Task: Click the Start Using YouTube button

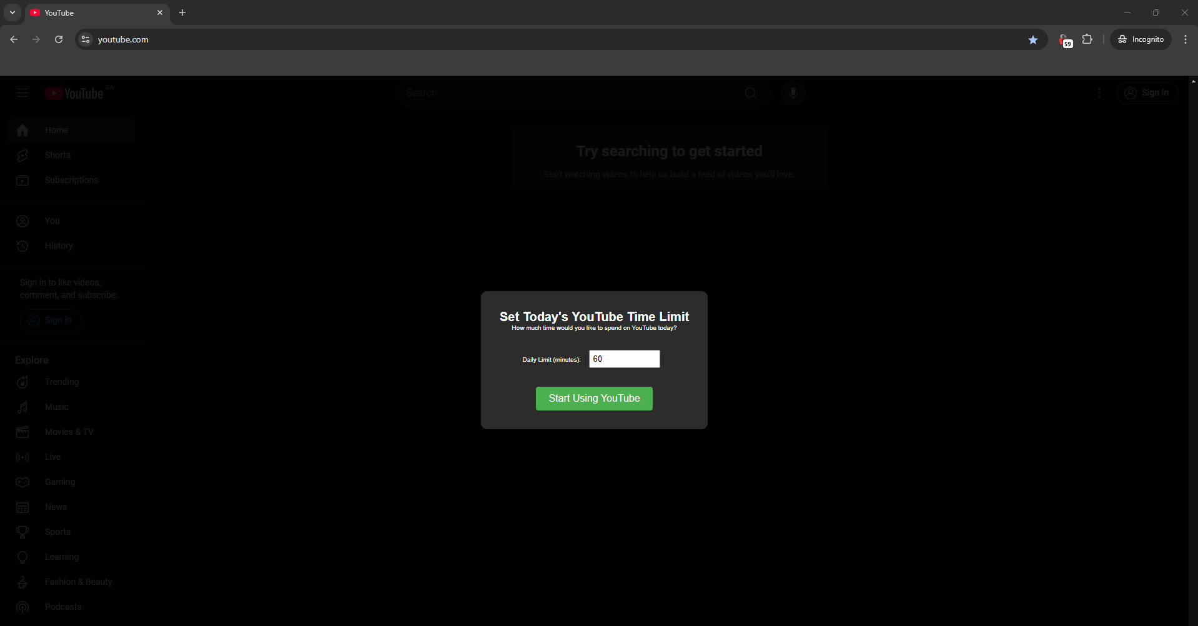Action: (593, 399)
